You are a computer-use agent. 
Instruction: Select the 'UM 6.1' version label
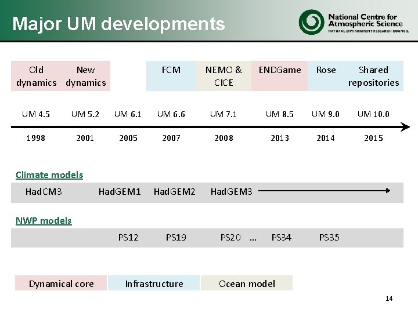pyautogui.click(x=128, y=114)
